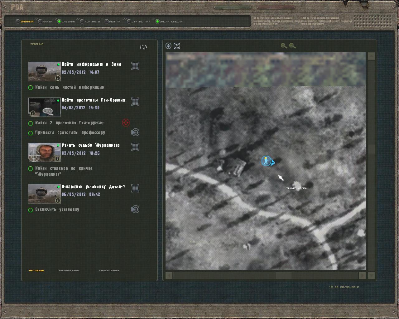This screenshot has height=319, width=399.
Task: Click info icon on Зоне task thumbnail
Action: pos(57,78)
